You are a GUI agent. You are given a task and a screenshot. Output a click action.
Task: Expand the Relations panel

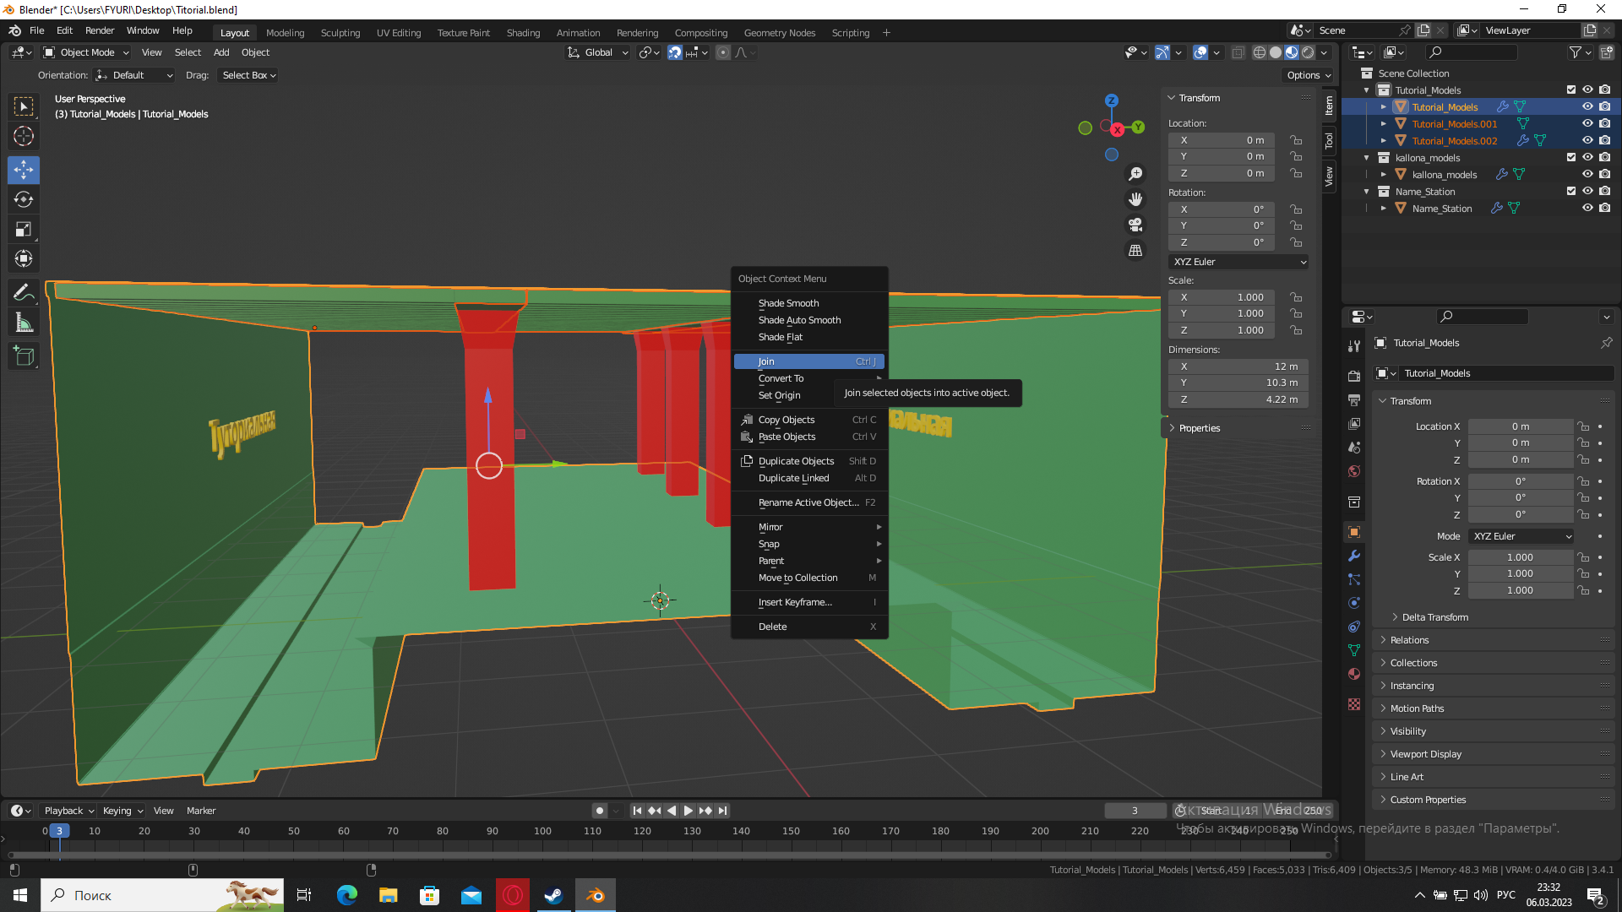coord(1409,640)
